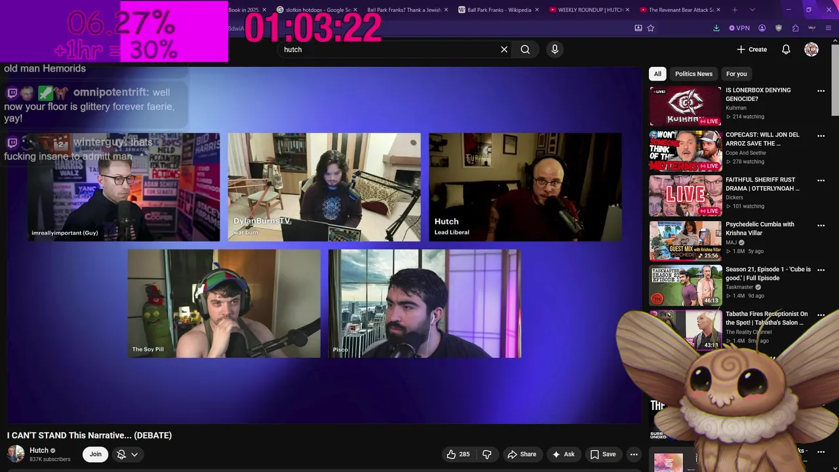Clear the 'hutch' search text with the X
The image size is (839, 472).
tap(504, 49)
